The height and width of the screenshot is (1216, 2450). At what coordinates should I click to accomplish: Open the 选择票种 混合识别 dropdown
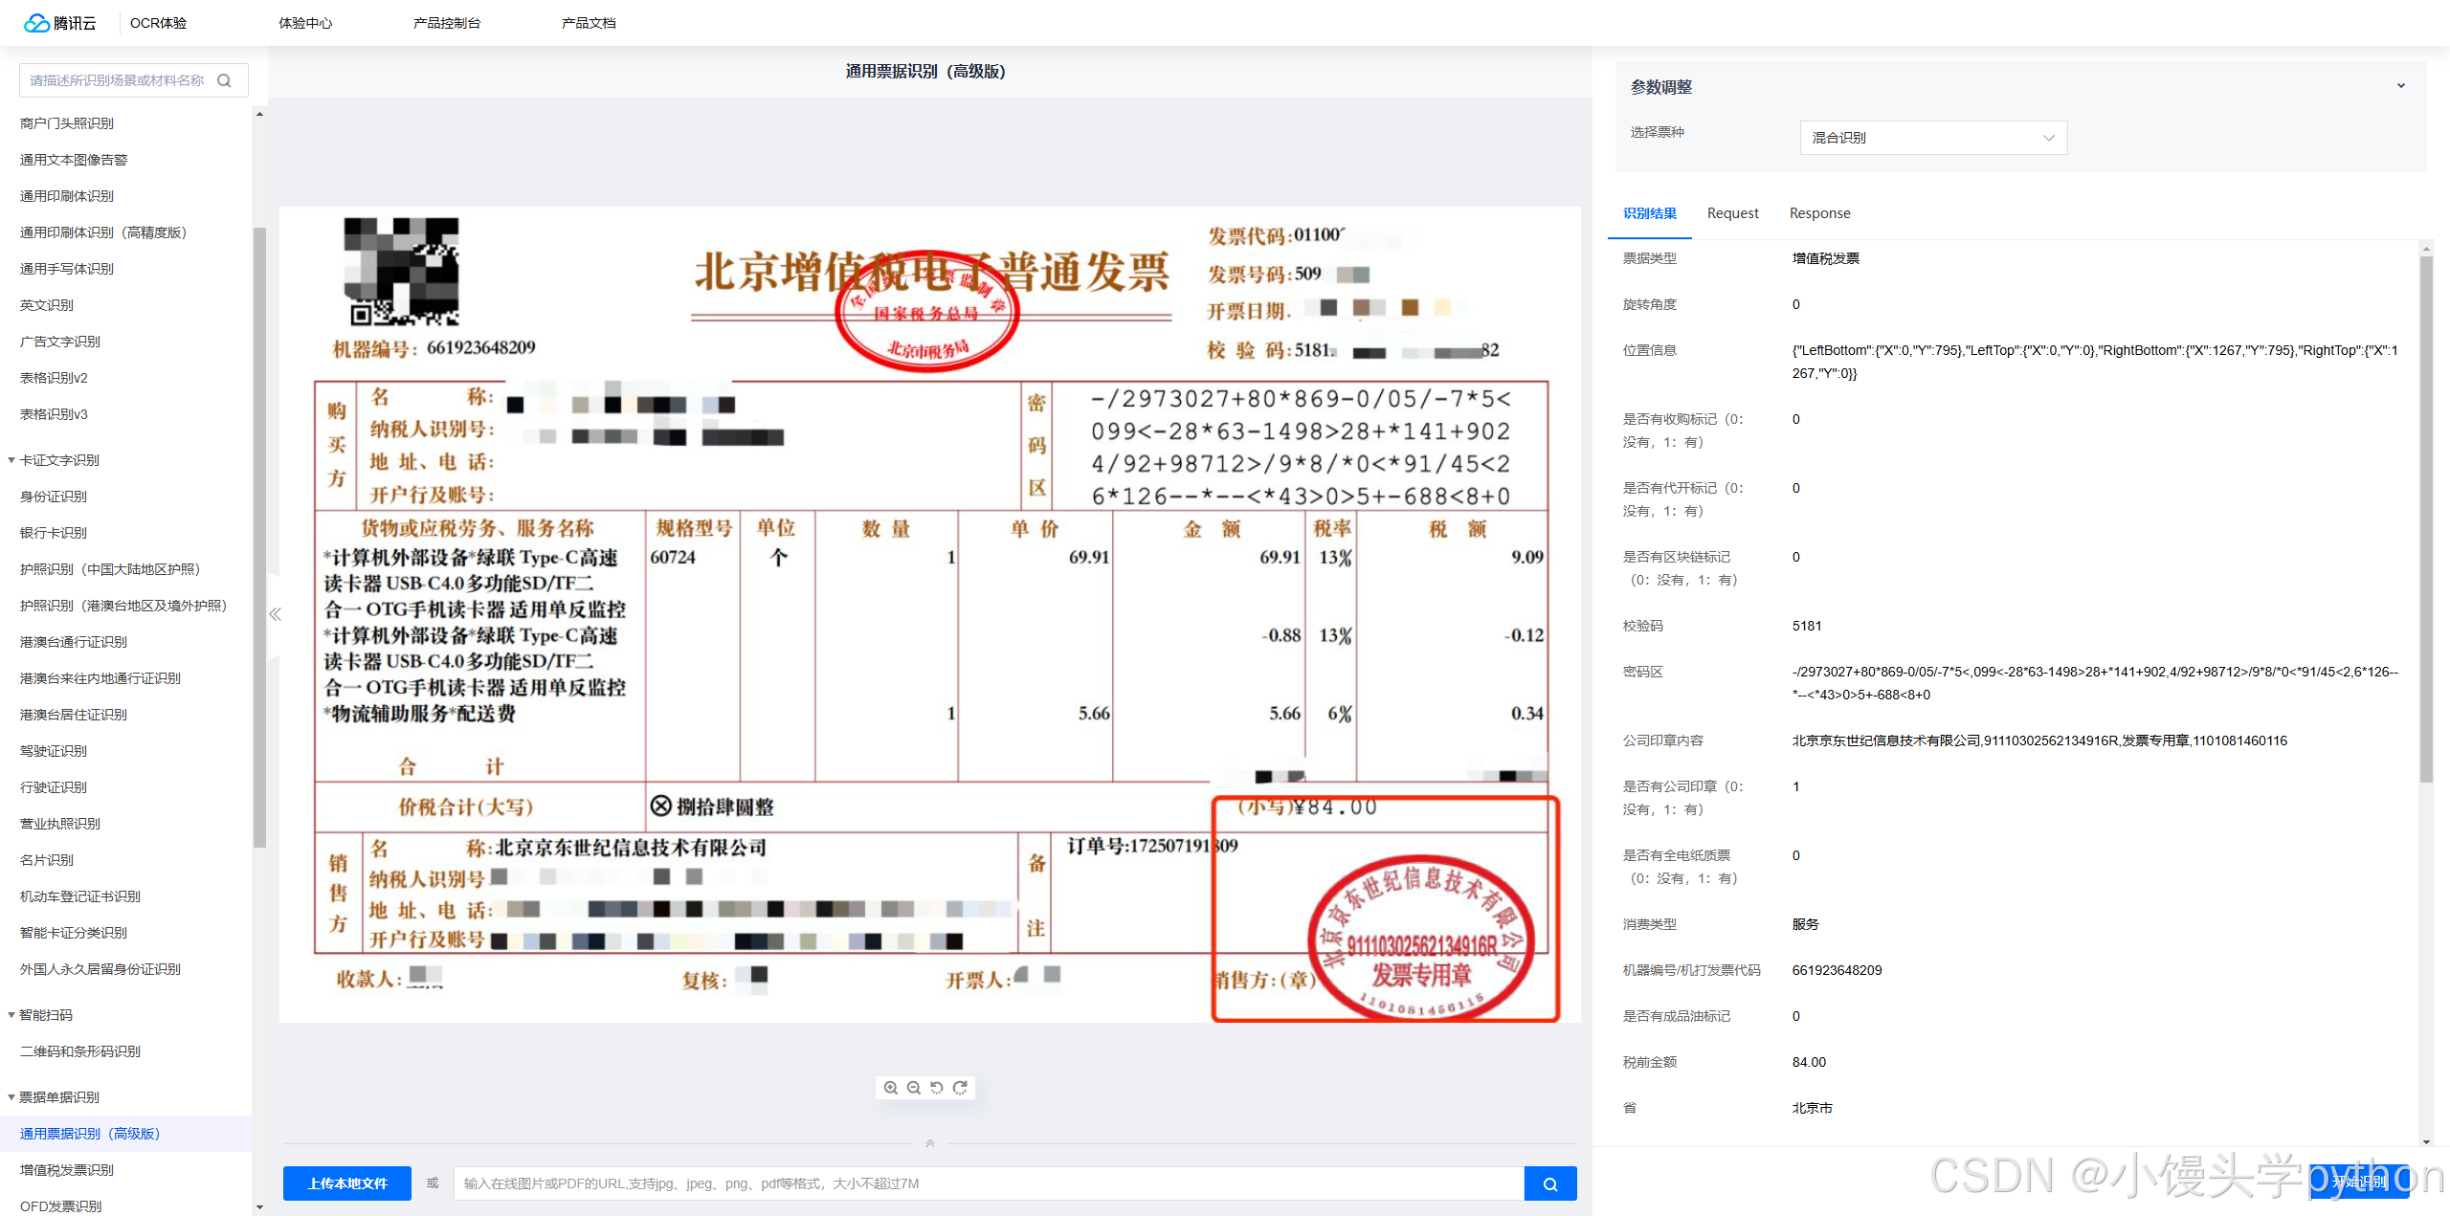tap(1932, 138)
